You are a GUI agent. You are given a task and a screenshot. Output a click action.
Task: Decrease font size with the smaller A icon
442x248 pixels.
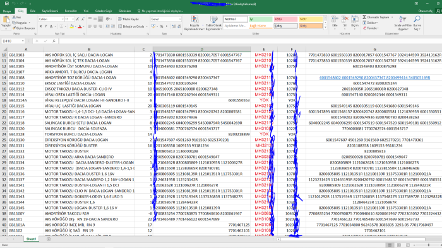click(x=83, y=19)
